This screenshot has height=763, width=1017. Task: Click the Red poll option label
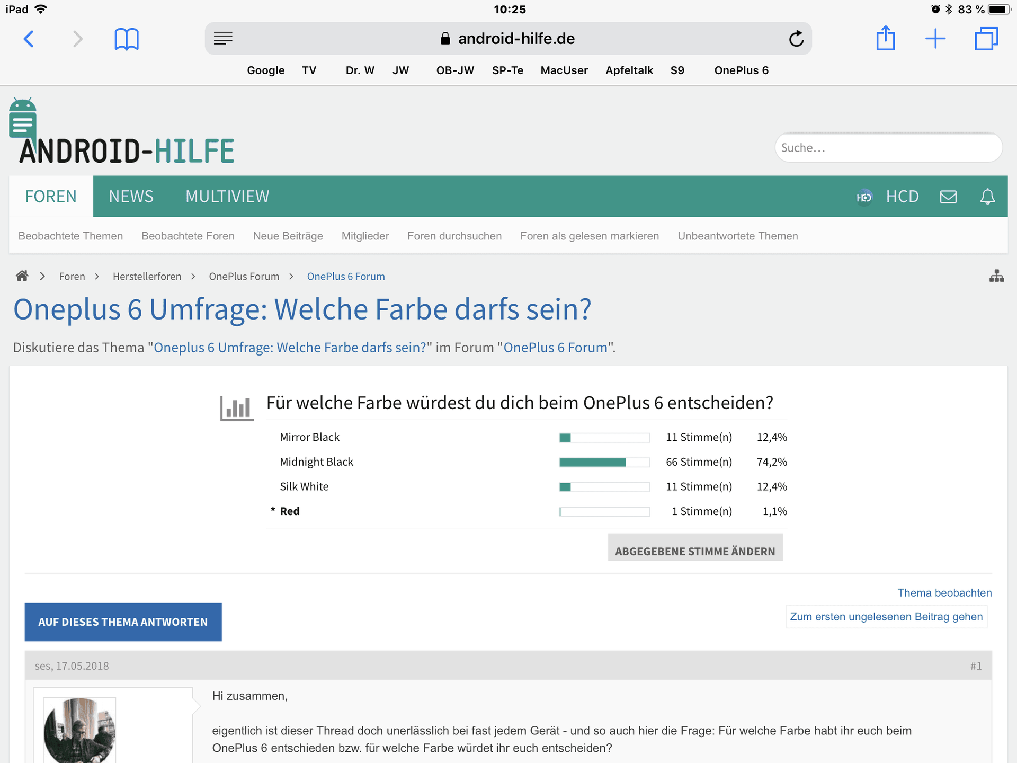point(290,511)
